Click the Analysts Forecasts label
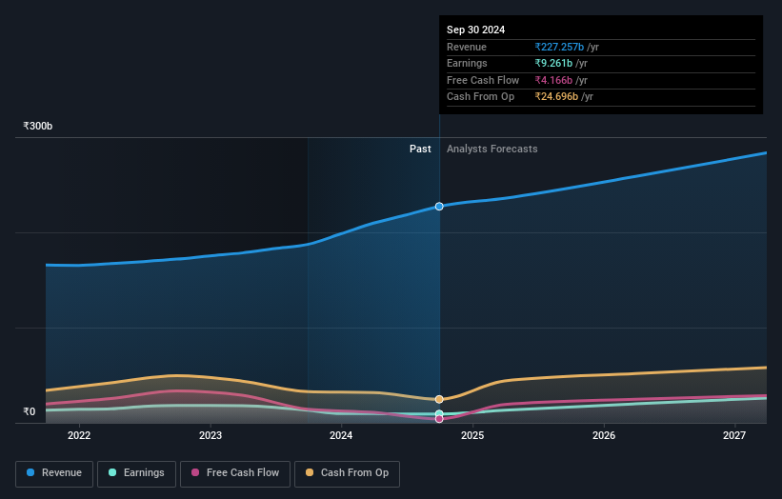This screenshot has height=499, width=782. click(x=492, y=150)
